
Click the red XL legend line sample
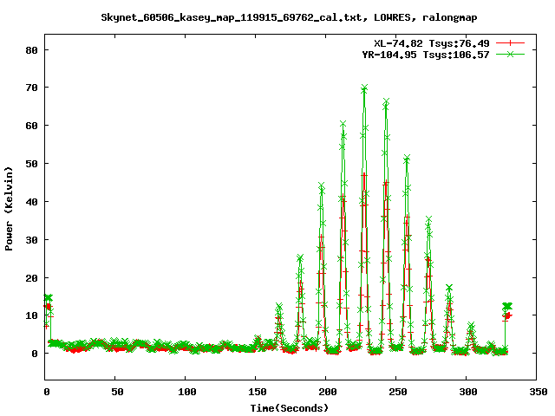tap(510, 43)
